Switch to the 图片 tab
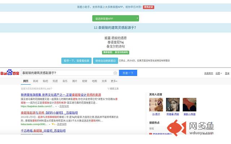Screen dimensions: 231x144 [75, 81]
